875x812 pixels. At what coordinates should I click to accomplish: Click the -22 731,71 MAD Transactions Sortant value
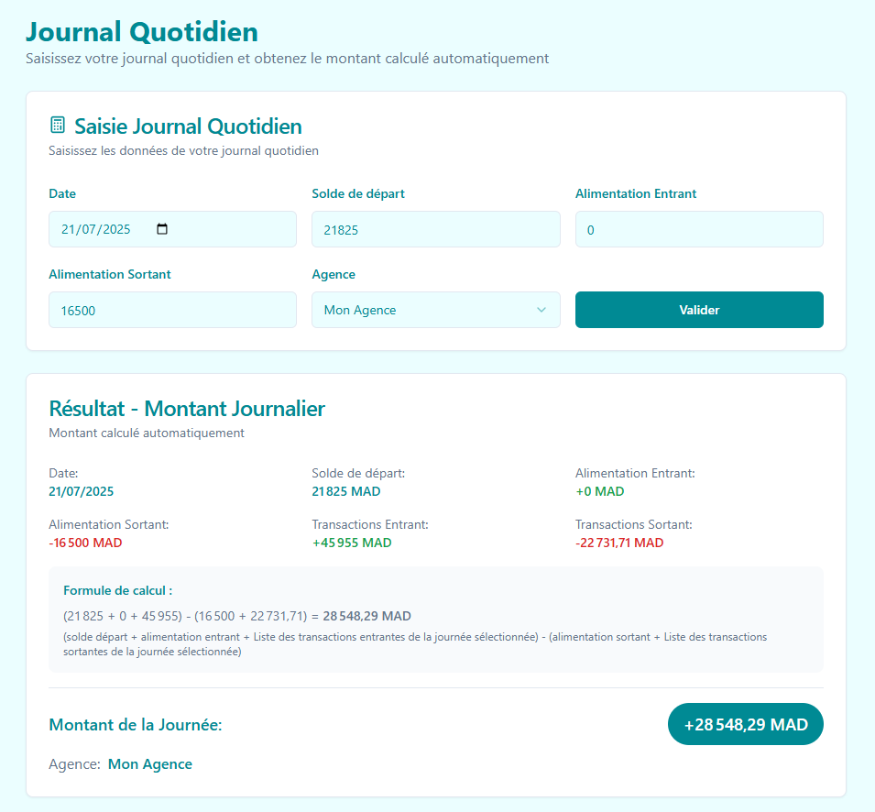click(x=618, y=543)
